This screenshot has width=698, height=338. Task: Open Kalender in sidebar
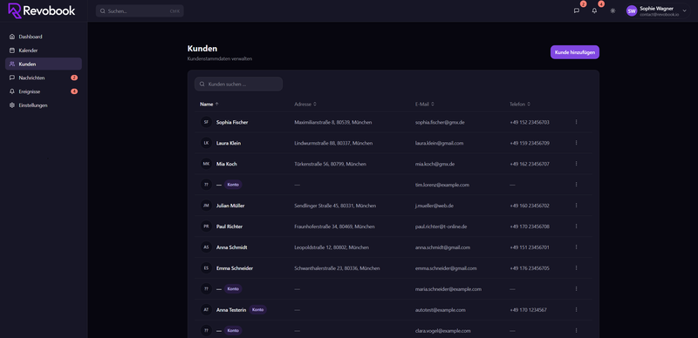pos(44,51)
